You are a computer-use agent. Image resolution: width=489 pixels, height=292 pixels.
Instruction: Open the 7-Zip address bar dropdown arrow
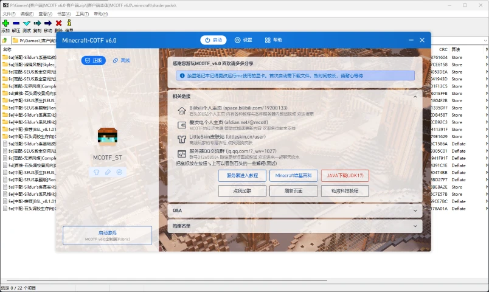coord(485,41)
